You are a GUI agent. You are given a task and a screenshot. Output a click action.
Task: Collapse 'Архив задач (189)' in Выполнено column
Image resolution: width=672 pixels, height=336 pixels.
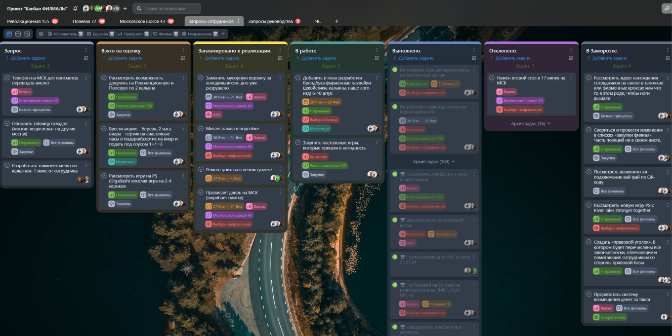[x=434, y=161]
